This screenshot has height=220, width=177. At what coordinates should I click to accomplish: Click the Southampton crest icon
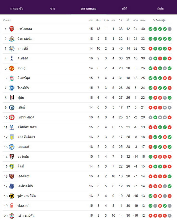click(x=12, y=216)
